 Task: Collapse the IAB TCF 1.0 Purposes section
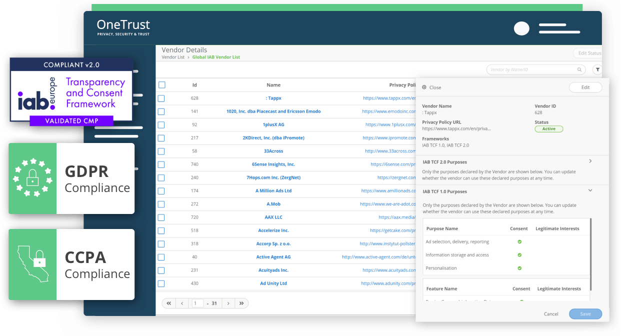[590, 190]
